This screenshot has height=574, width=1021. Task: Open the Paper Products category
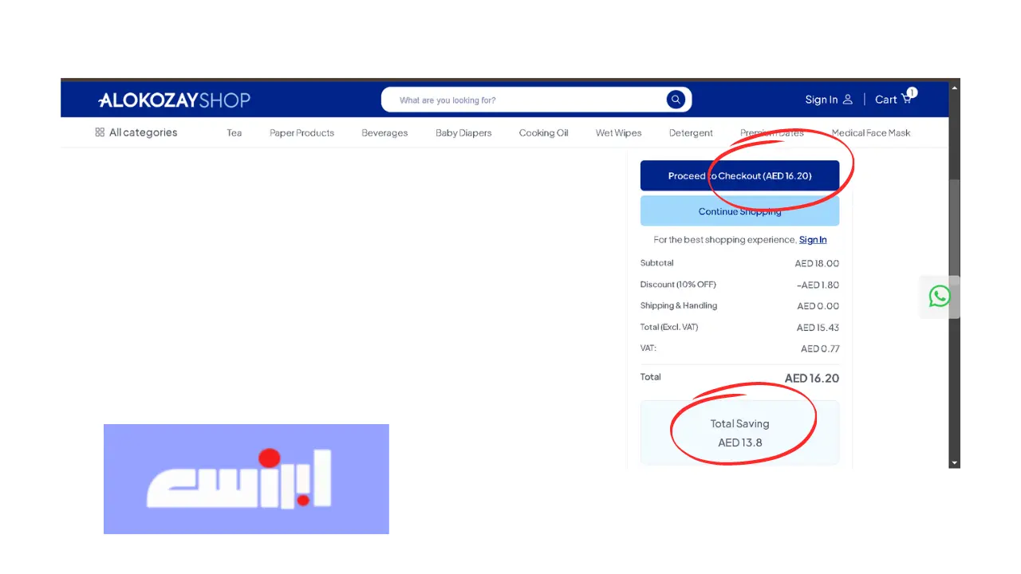pos(302,133)
